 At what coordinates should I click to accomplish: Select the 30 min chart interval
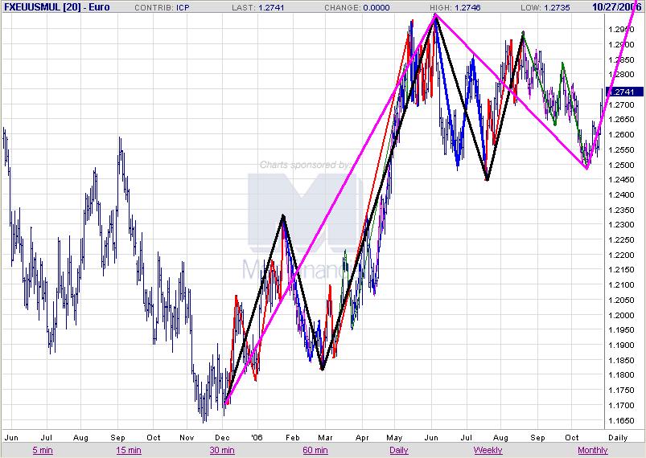[222, 450]
